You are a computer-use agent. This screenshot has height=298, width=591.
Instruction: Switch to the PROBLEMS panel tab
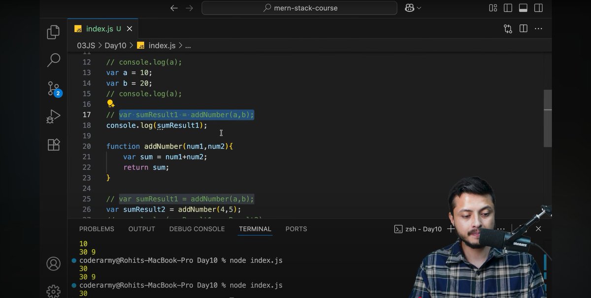(x=97, y=229)
